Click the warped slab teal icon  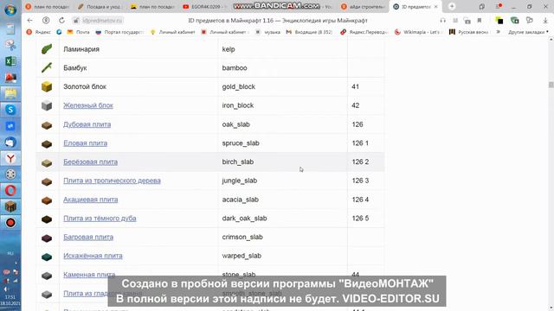coord(47,257)
